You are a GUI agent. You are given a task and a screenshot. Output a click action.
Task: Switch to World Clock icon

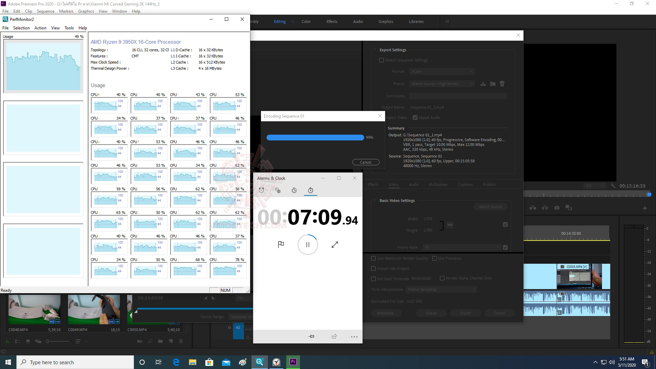point(278,190)
